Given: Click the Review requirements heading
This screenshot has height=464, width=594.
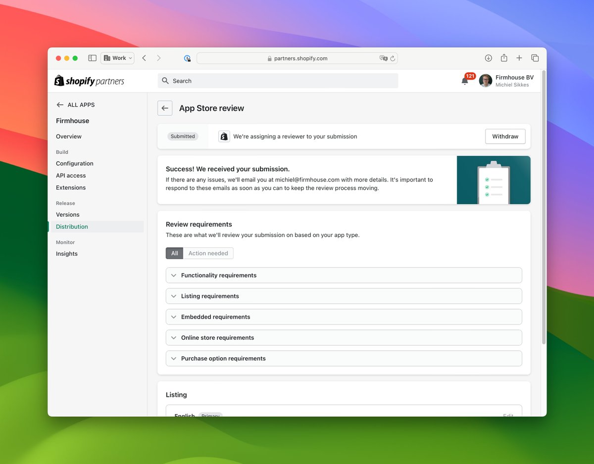Looking at the screenshot, I should 199,224.
